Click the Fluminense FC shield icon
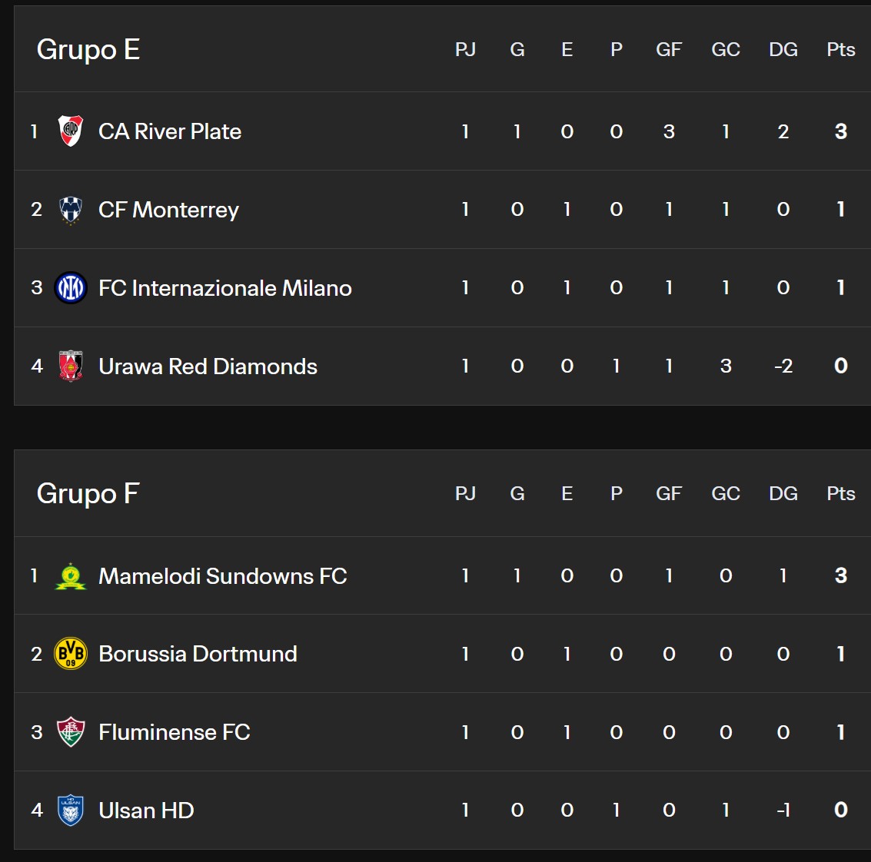Screen dimensions: 871x862 pyautogui.click(x=71, y=731)
